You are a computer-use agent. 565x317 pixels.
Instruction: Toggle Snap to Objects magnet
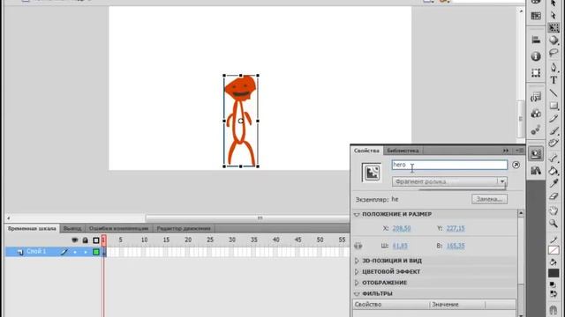point(554,309)
